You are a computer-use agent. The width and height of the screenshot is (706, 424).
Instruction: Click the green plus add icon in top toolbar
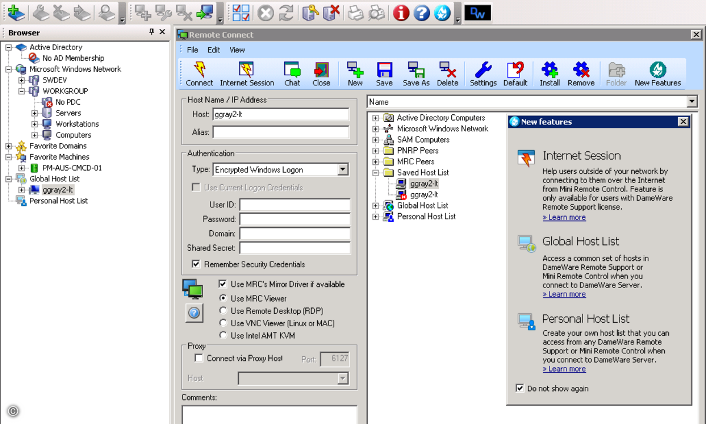click(x=16, y=12)
